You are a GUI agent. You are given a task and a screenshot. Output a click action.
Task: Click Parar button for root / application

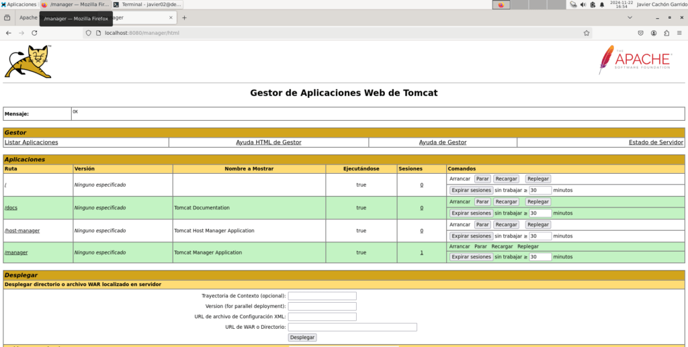point(482,179)
